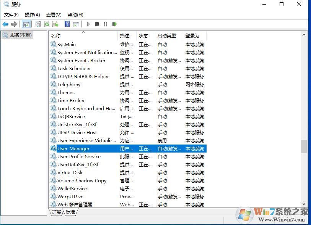Select the Task Scheduler service row
Screen dimensions: 311x225
73,68
